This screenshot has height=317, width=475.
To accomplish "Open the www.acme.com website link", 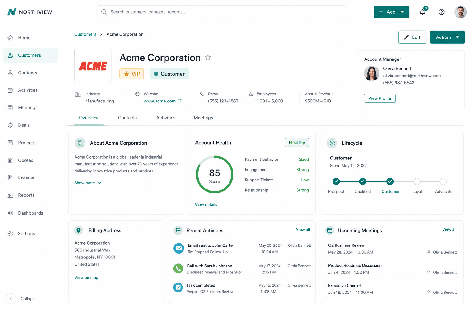I will coord(160,101).
